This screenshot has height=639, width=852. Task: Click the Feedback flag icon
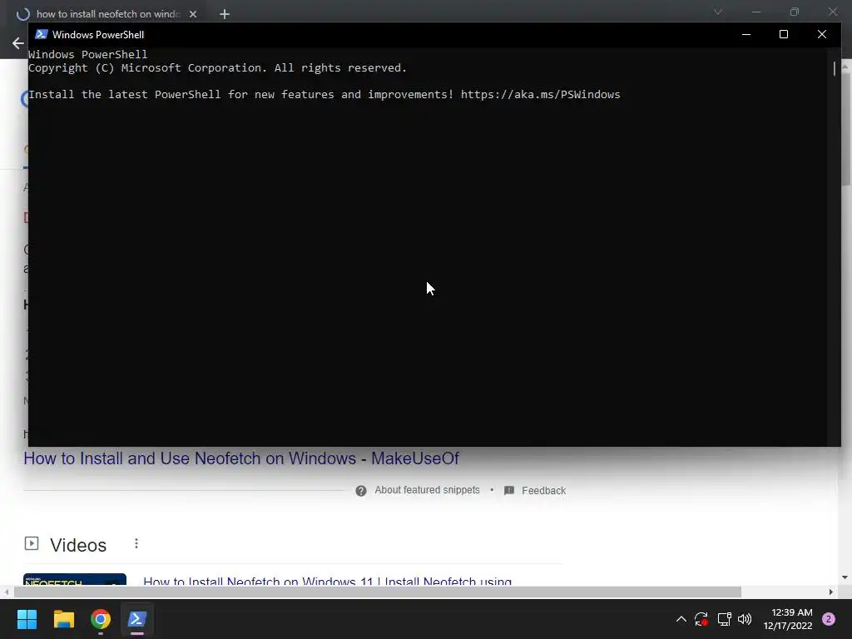click(509, 491)
